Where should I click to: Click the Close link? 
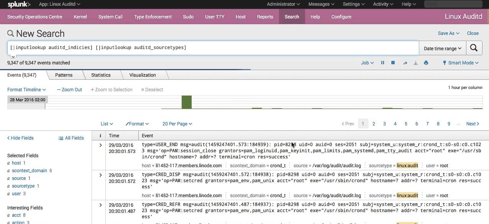(x=473, y=33)
